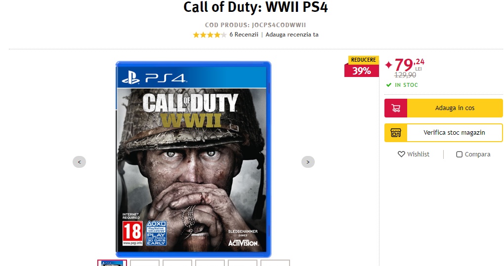Click the 79,24 LEI price
Screen dimensions: 504x266
[409, 65]
